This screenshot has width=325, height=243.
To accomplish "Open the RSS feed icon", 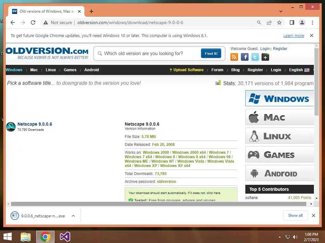I will 234,57.
